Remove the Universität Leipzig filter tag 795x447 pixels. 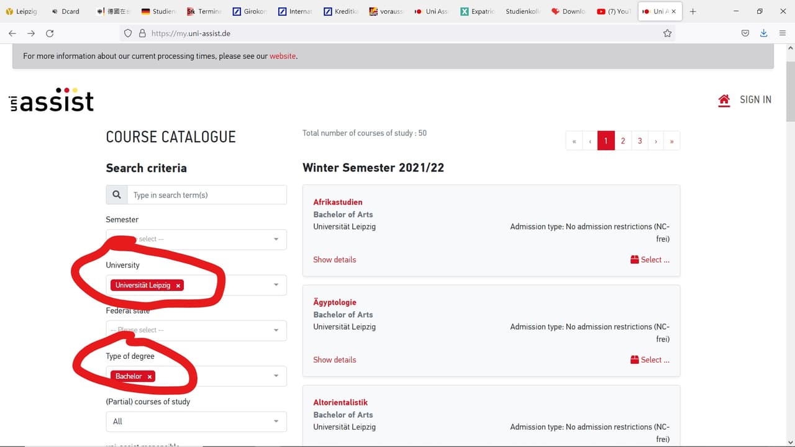tap(178, 286)
